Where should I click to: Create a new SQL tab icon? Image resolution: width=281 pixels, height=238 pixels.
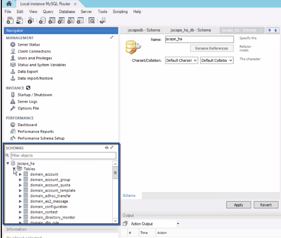click(10, 21)
